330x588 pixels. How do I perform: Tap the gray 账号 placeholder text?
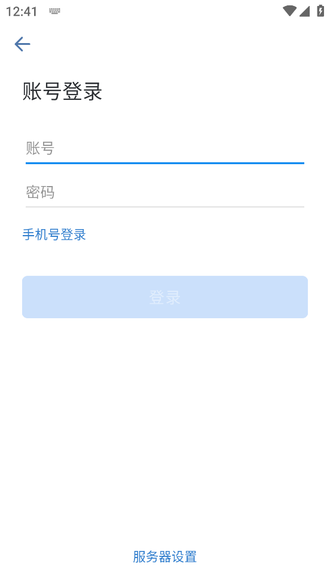click(x=40, y=148)
